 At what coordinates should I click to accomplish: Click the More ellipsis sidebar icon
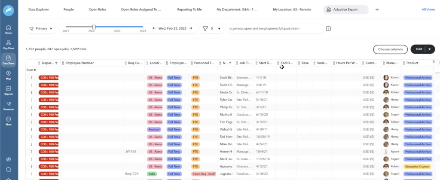pos(9,121)
